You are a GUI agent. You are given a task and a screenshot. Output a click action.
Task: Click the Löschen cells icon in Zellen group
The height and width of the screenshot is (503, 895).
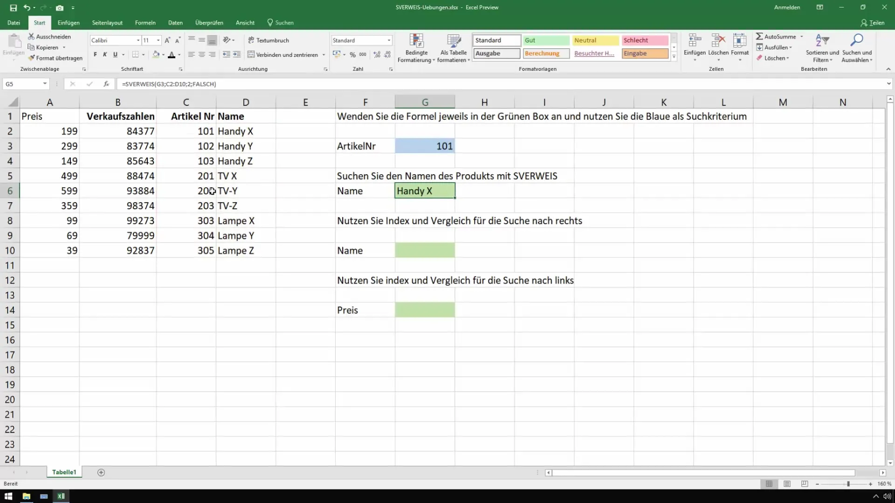pos(718,41)
